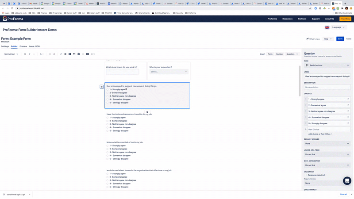Bookmark this page with star icon
This screenshot has width=354, height=199.
310,8
